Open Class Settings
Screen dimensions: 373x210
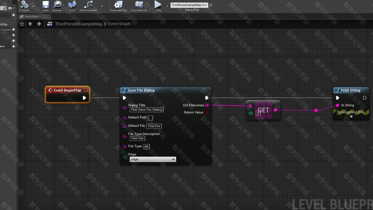point(118,5)
